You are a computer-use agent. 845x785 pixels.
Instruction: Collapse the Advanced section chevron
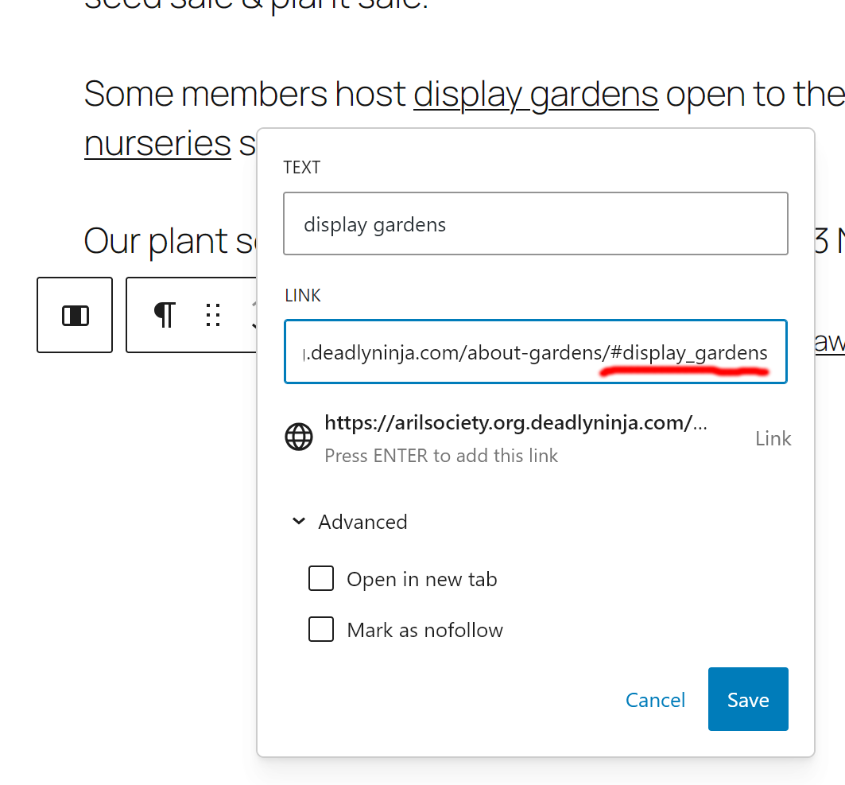click(x=299, y=522)
